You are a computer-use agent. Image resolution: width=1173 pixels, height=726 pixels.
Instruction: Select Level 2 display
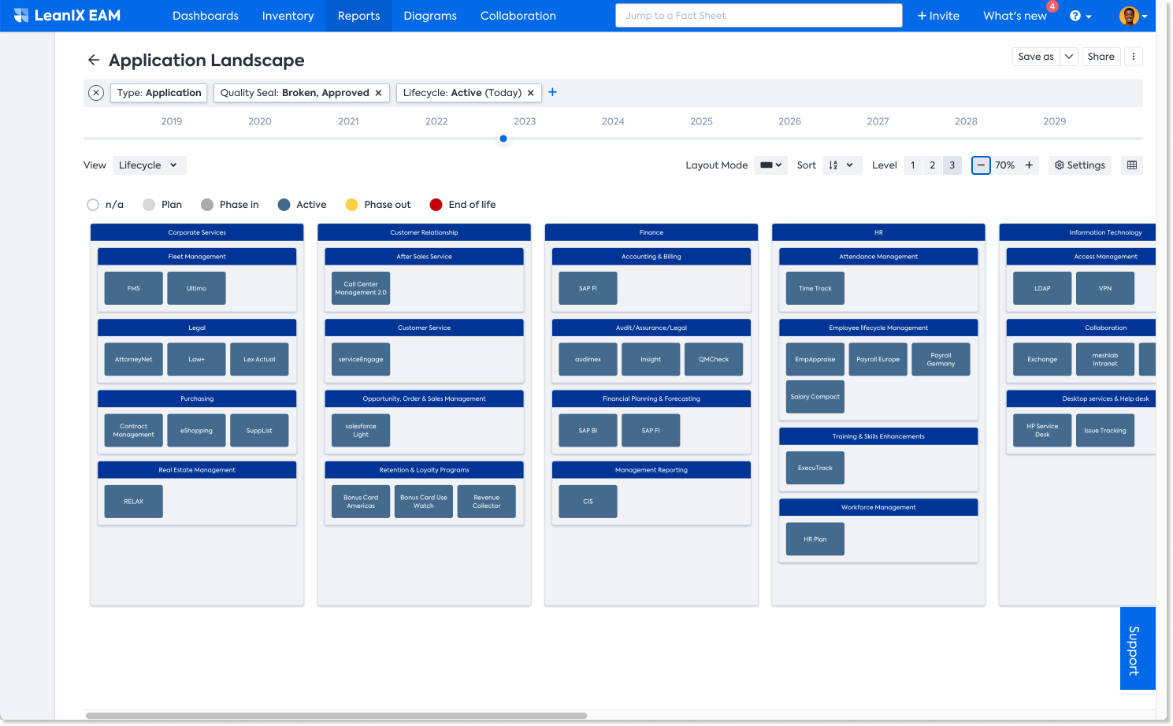[x=933, y=165]
